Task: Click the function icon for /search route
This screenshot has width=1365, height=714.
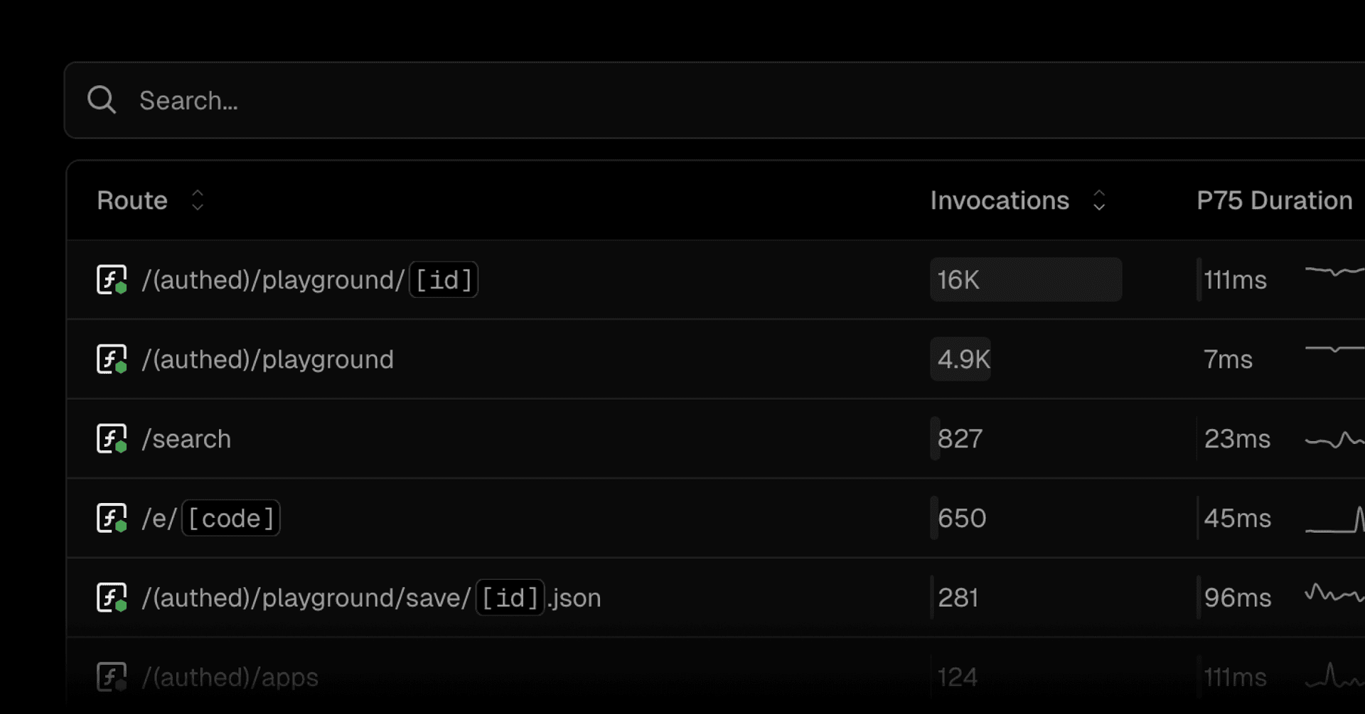Action: tap(112, 439)
